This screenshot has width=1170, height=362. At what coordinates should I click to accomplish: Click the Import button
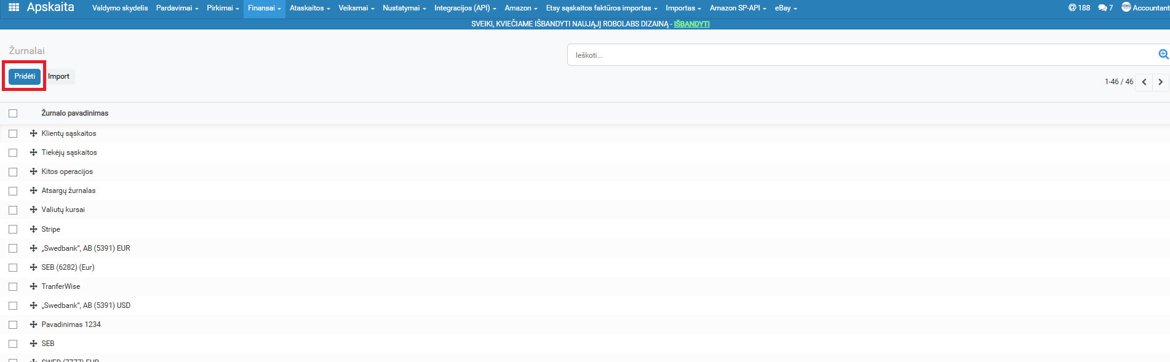click(58, 76)
